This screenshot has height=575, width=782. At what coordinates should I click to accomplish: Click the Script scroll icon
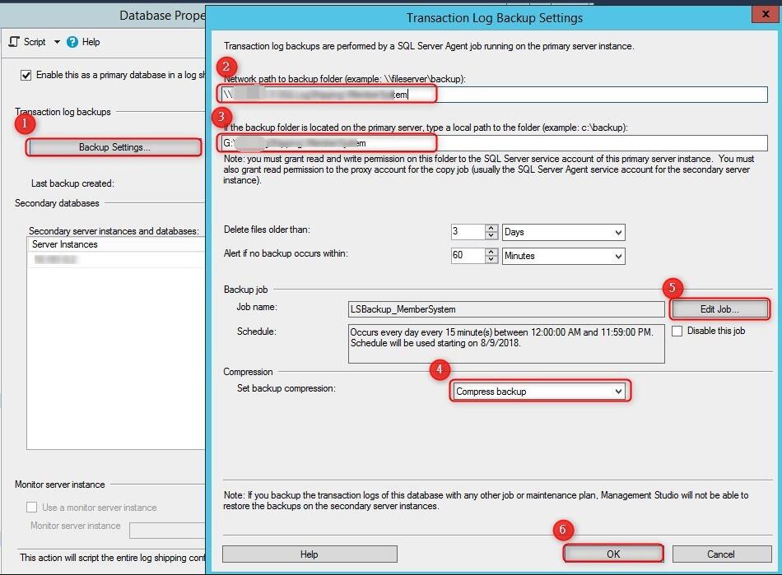pyautogui.click(x=13, y=41)
